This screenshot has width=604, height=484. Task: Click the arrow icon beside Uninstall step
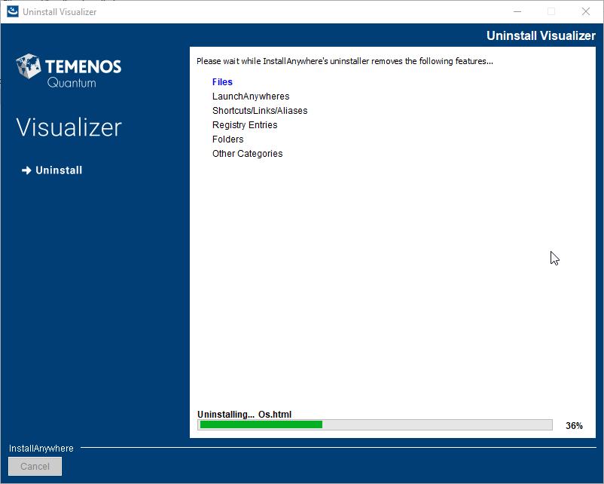coord(26,170)
